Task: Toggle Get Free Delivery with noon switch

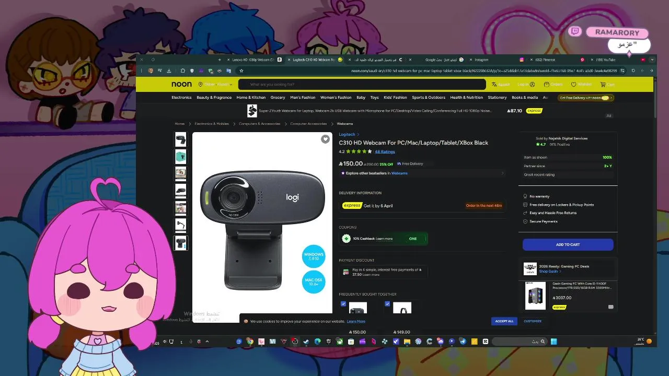Action: click(605, 98)
